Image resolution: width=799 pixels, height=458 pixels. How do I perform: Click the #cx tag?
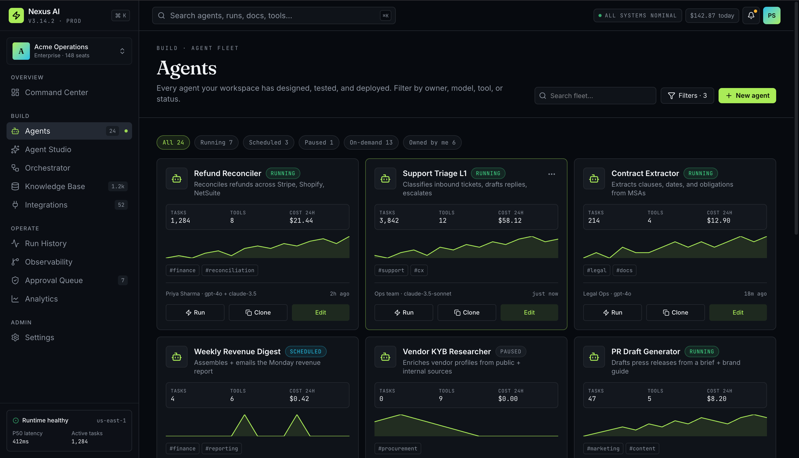pos(419,270)
